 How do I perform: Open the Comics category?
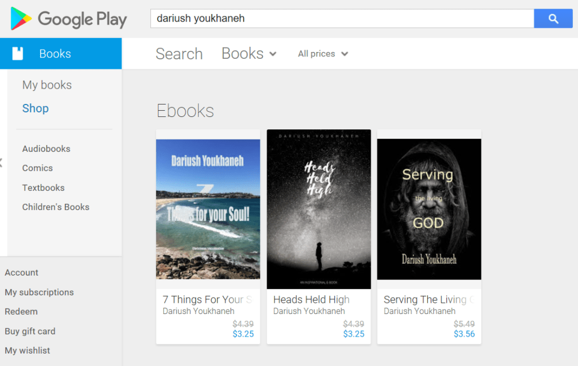click(37, 168)
